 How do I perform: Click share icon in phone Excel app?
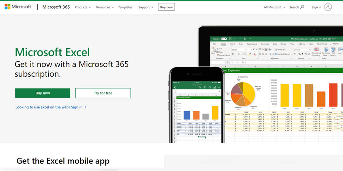(215, 87)
